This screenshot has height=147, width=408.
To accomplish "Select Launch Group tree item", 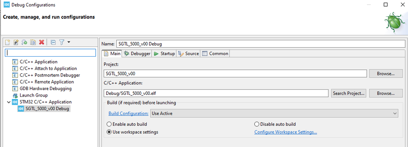I will (33, 95).
